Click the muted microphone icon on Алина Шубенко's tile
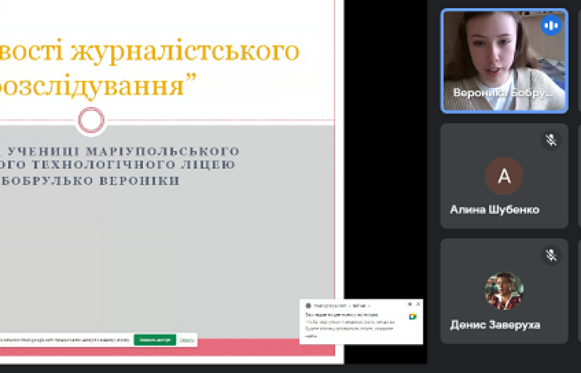 click(x=551, y=140)
